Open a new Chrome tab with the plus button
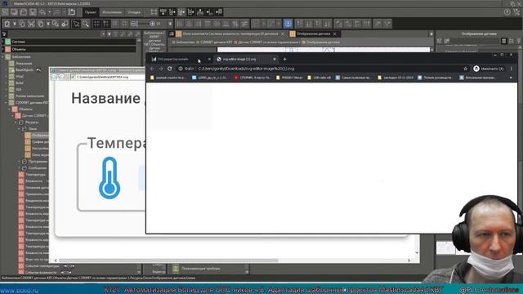 tap(285, 59)
